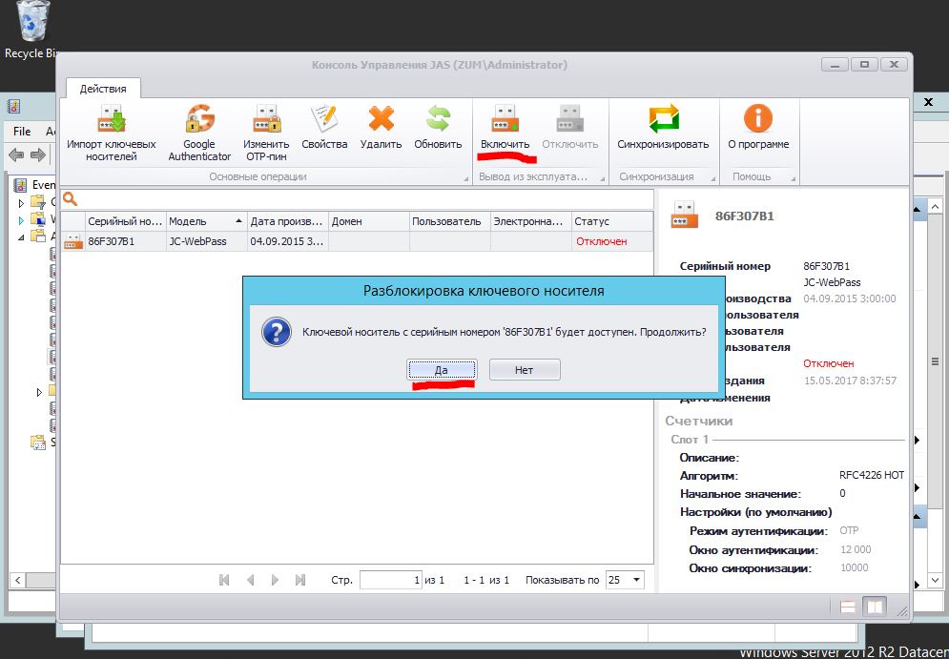Switch to horizontal split layout icon
The height and width of the screenshot is (659, 949).
tap(847, 607)
